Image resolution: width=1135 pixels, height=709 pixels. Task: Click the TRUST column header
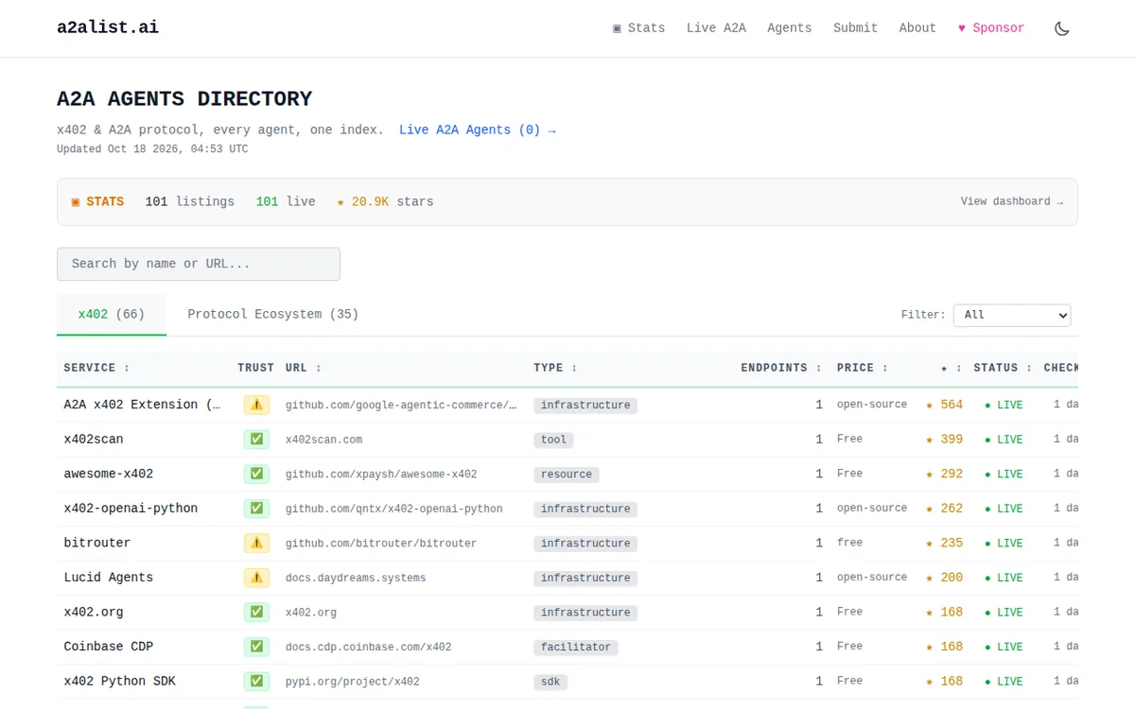(x=255, y=368)
